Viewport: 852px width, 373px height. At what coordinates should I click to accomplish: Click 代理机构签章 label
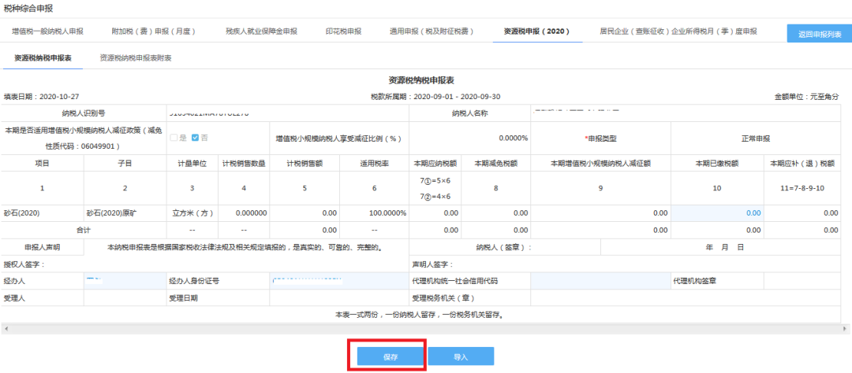(717, 281)
